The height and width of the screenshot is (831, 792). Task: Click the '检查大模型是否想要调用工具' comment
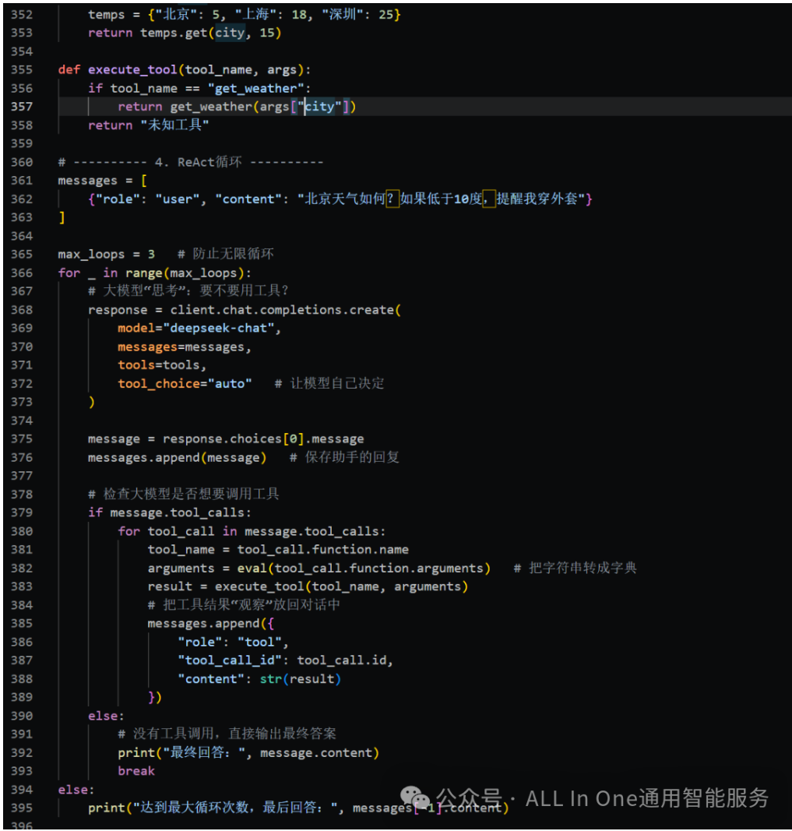[183, 494]
